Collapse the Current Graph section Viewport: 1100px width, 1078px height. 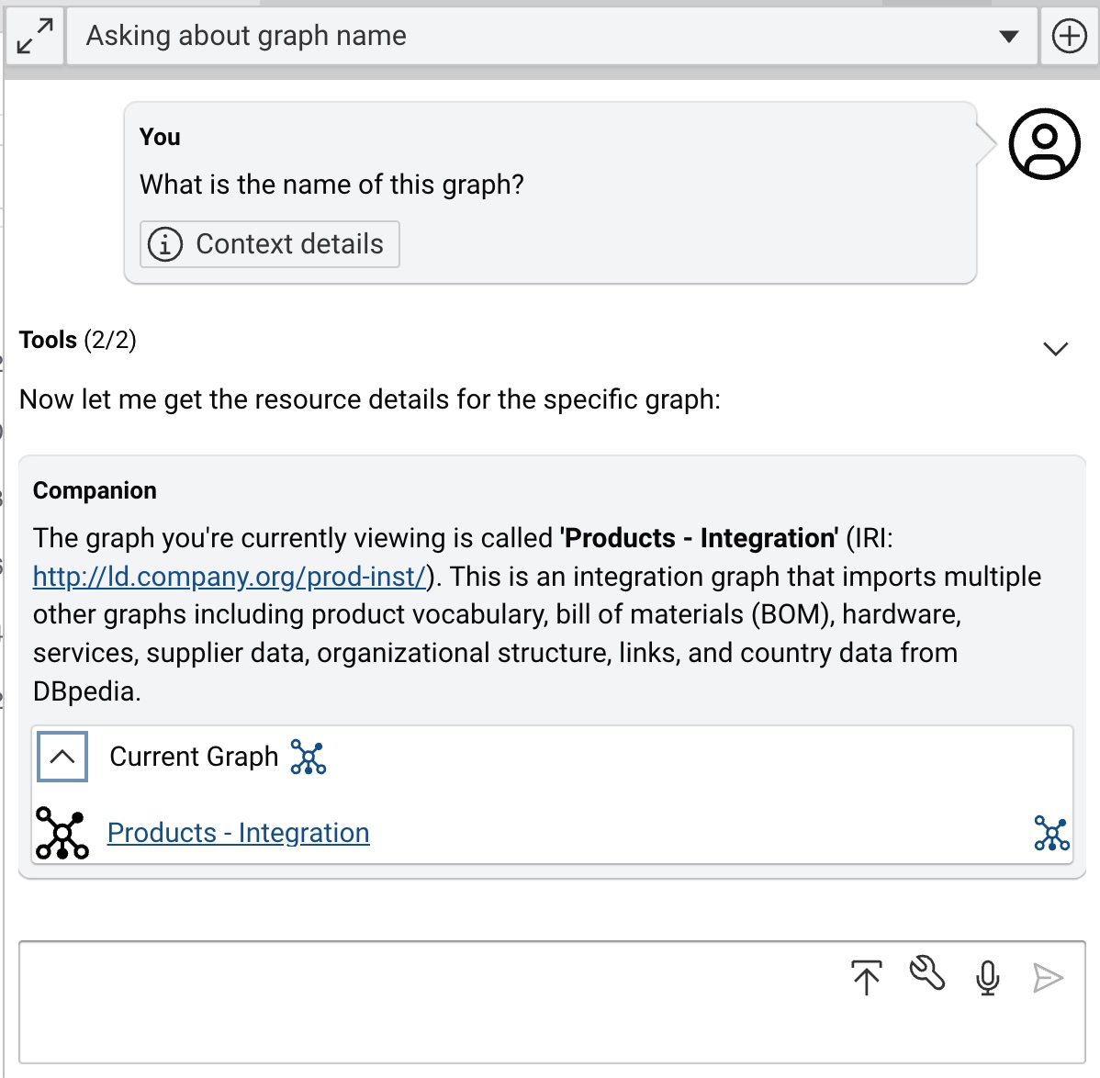click(x=62, y=757)
